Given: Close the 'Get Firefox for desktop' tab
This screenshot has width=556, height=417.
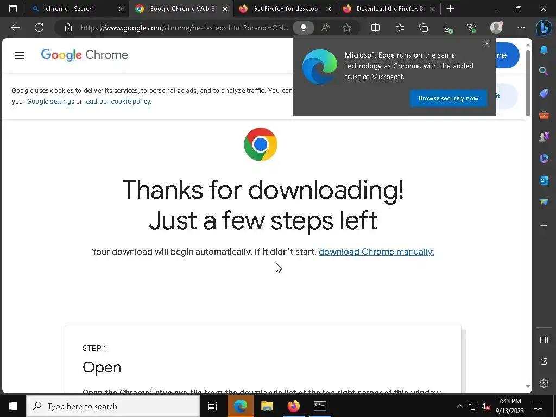Looking at the screenshot, I should [x=328, y=9].
